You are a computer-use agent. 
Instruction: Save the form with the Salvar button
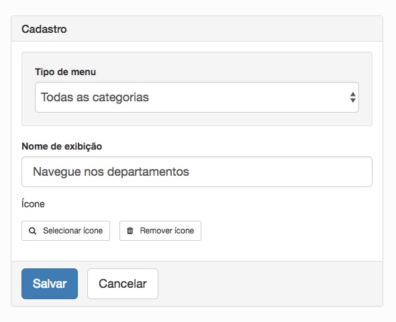[50, 284]
